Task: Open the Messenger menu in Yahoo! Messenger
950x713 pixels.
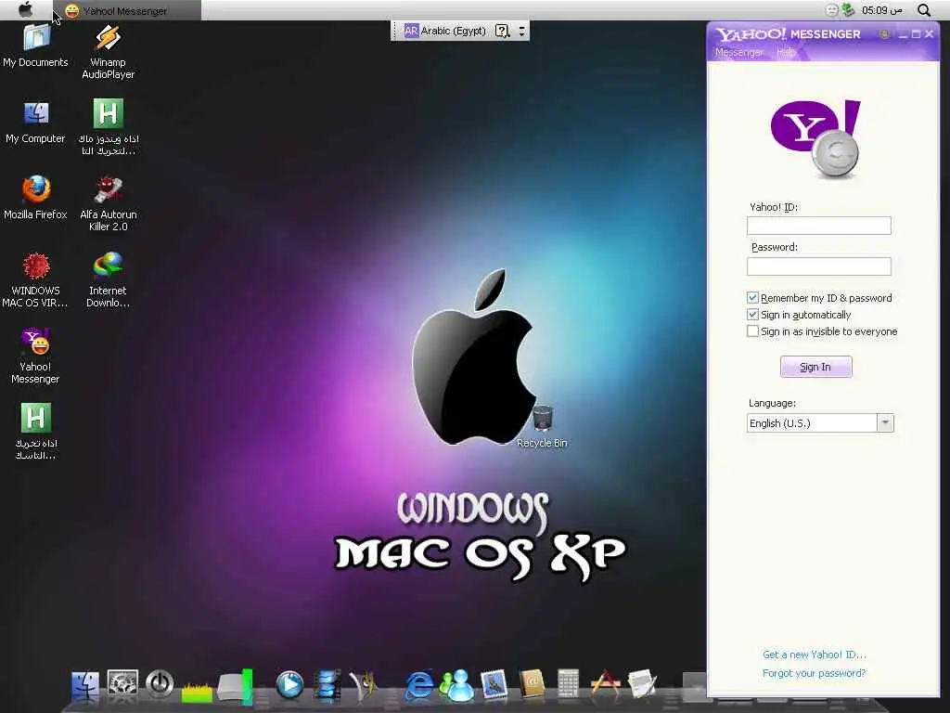Action: pos(738,53)
